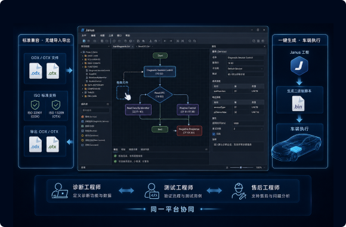Click the back arrow in the toolbar
The height and width of the screenshot is (227, 346).
tap(165, 41)
